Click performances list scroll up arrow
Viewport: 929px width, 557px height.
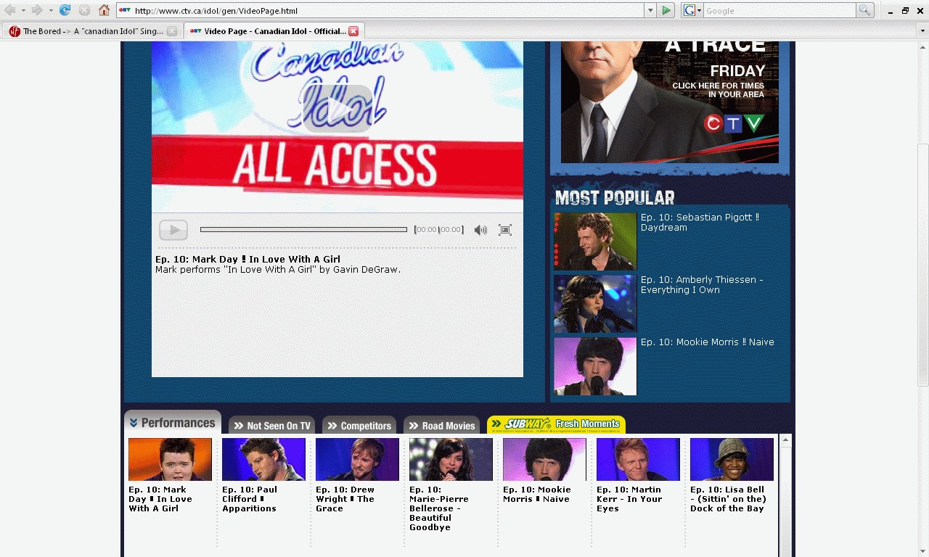tap(785, 440)
